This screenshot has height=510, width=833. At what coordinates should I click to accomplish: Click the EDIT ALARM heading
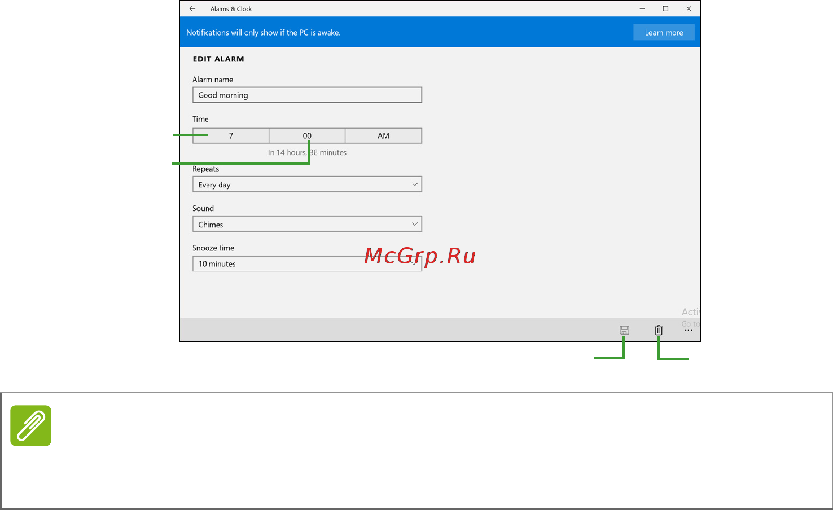click(x=218, y=59)
